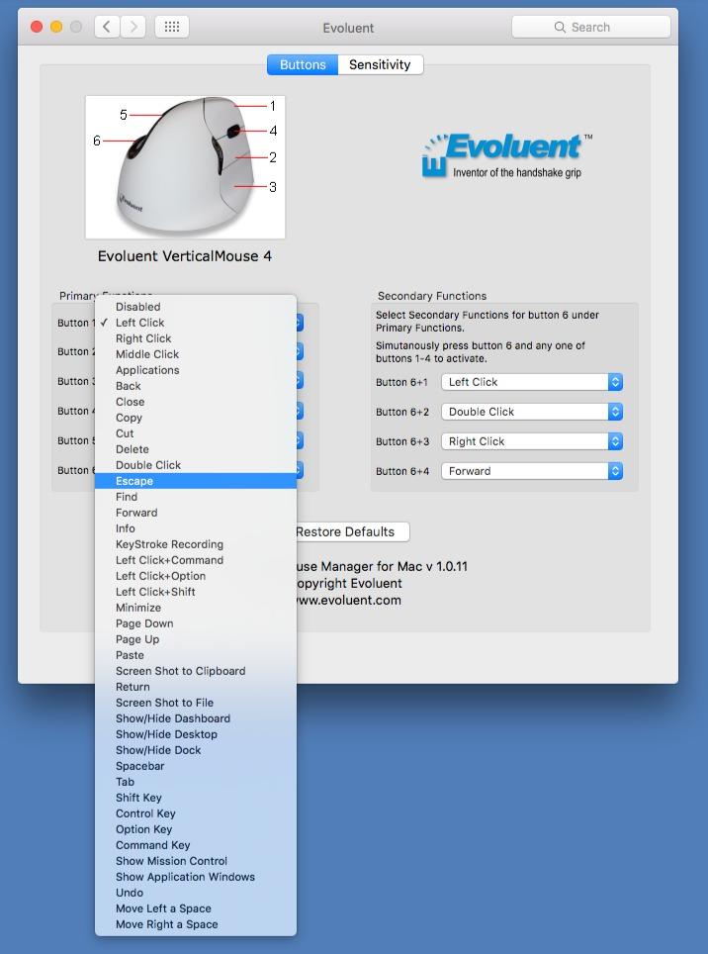Pick Page Down from the menu
Image resolution: width=708 pixels, height=954 pixels.
coord(196,623)
